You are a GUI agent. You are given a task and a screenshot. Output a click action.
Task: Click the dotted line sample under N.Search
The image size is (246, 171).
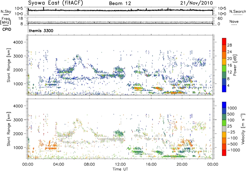click(x=238, y=15)
